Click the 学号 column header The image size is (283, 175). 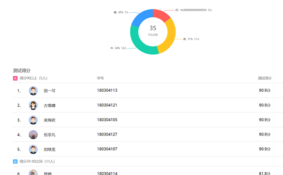(100, 78)
